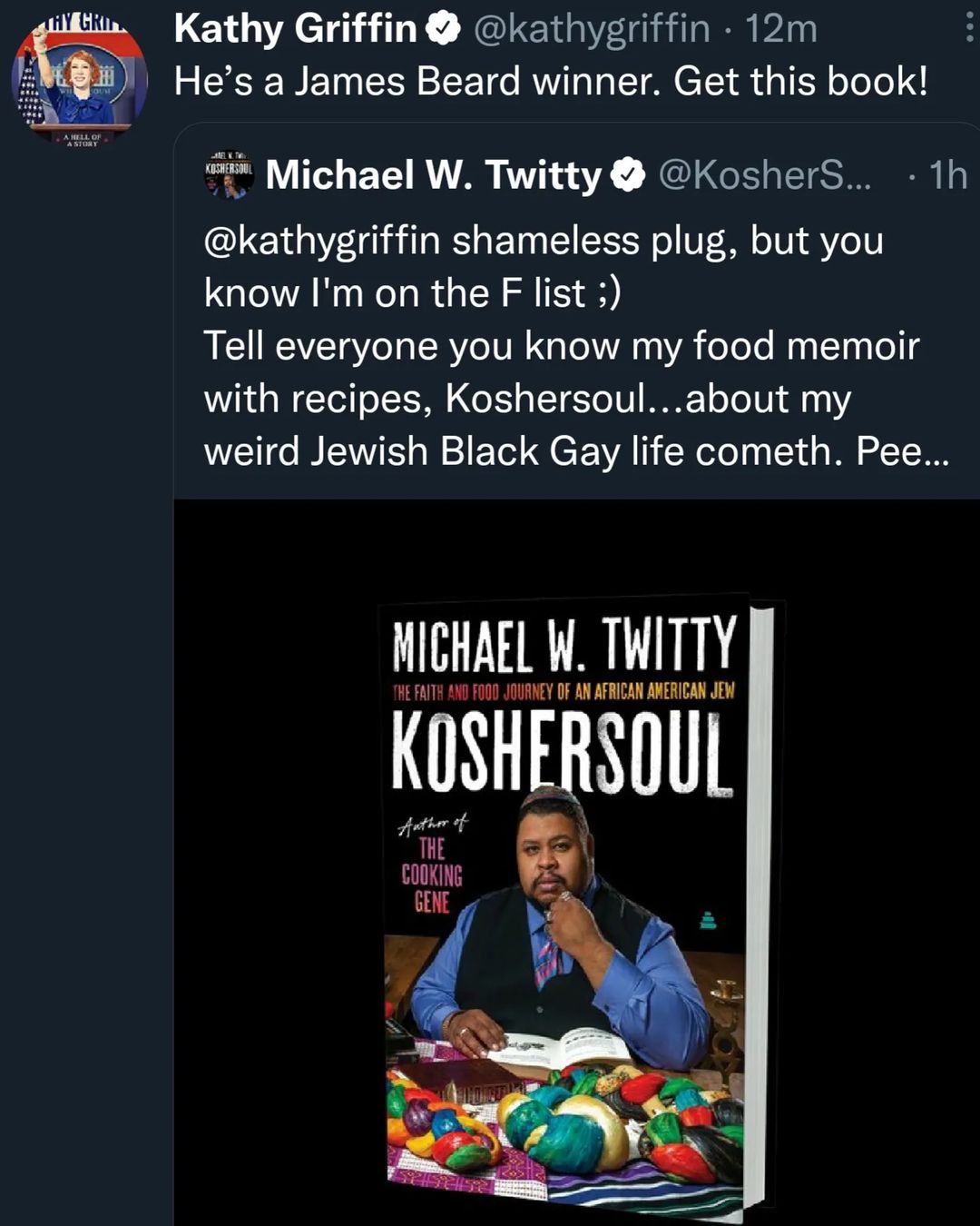Open the @kathygriffin handle in tweet header
980x1226 pixels.
(x=592, y=29)
